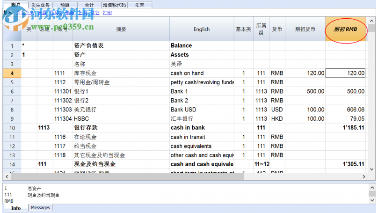Click the 银行存款 group cell
The width and height of the screenshot is (378, 213).
point(121,128)
